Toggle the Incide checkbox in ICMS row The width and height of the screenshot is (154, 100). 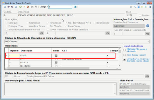(56, 56)
